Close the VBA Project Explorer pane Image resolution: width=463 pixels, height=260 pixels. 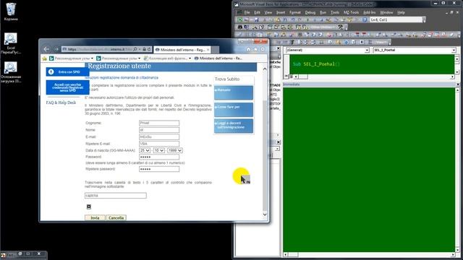tap(278, 48)
